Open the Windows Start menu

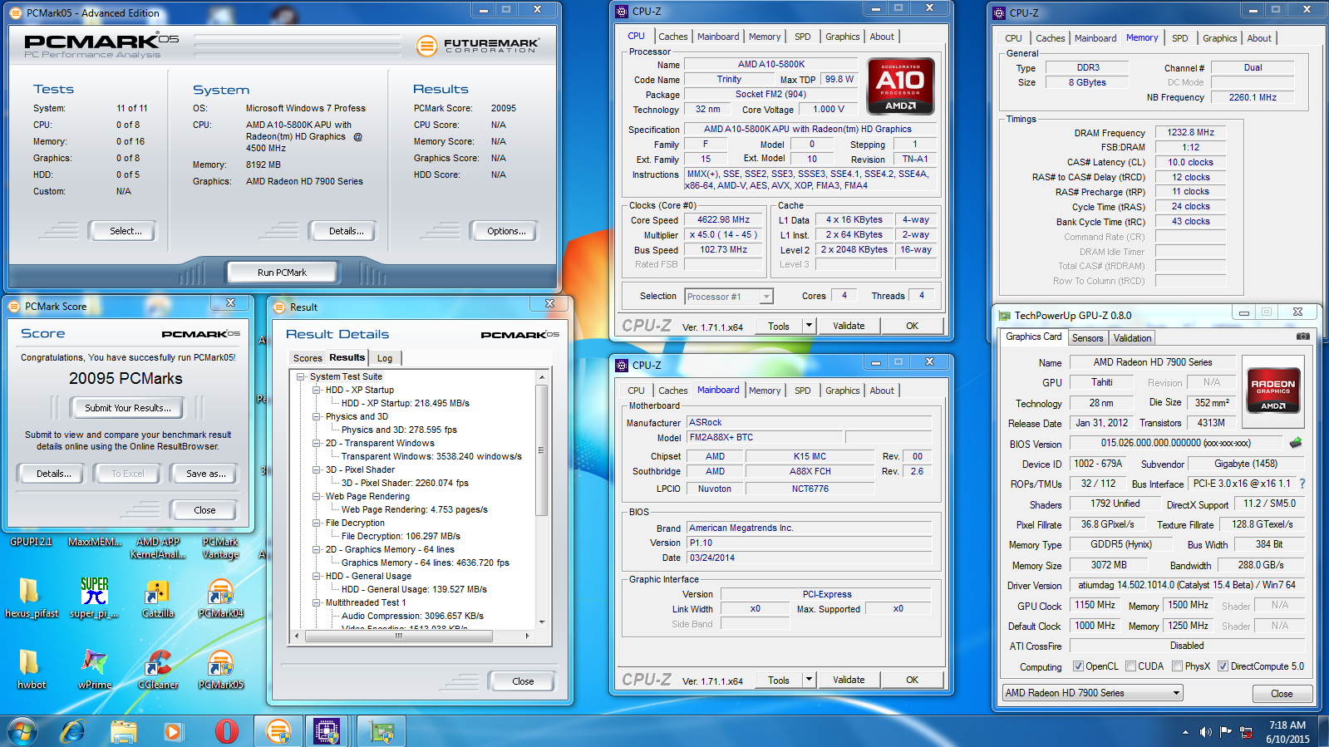click(x=22, y=731)
